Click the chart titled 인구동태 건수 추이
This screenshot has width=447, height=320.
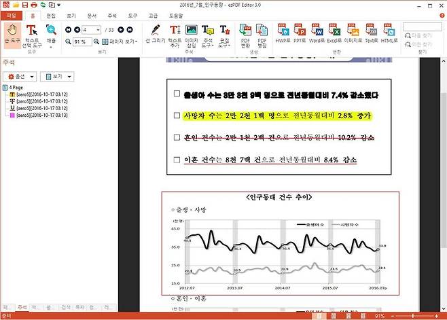click(281, 243)
